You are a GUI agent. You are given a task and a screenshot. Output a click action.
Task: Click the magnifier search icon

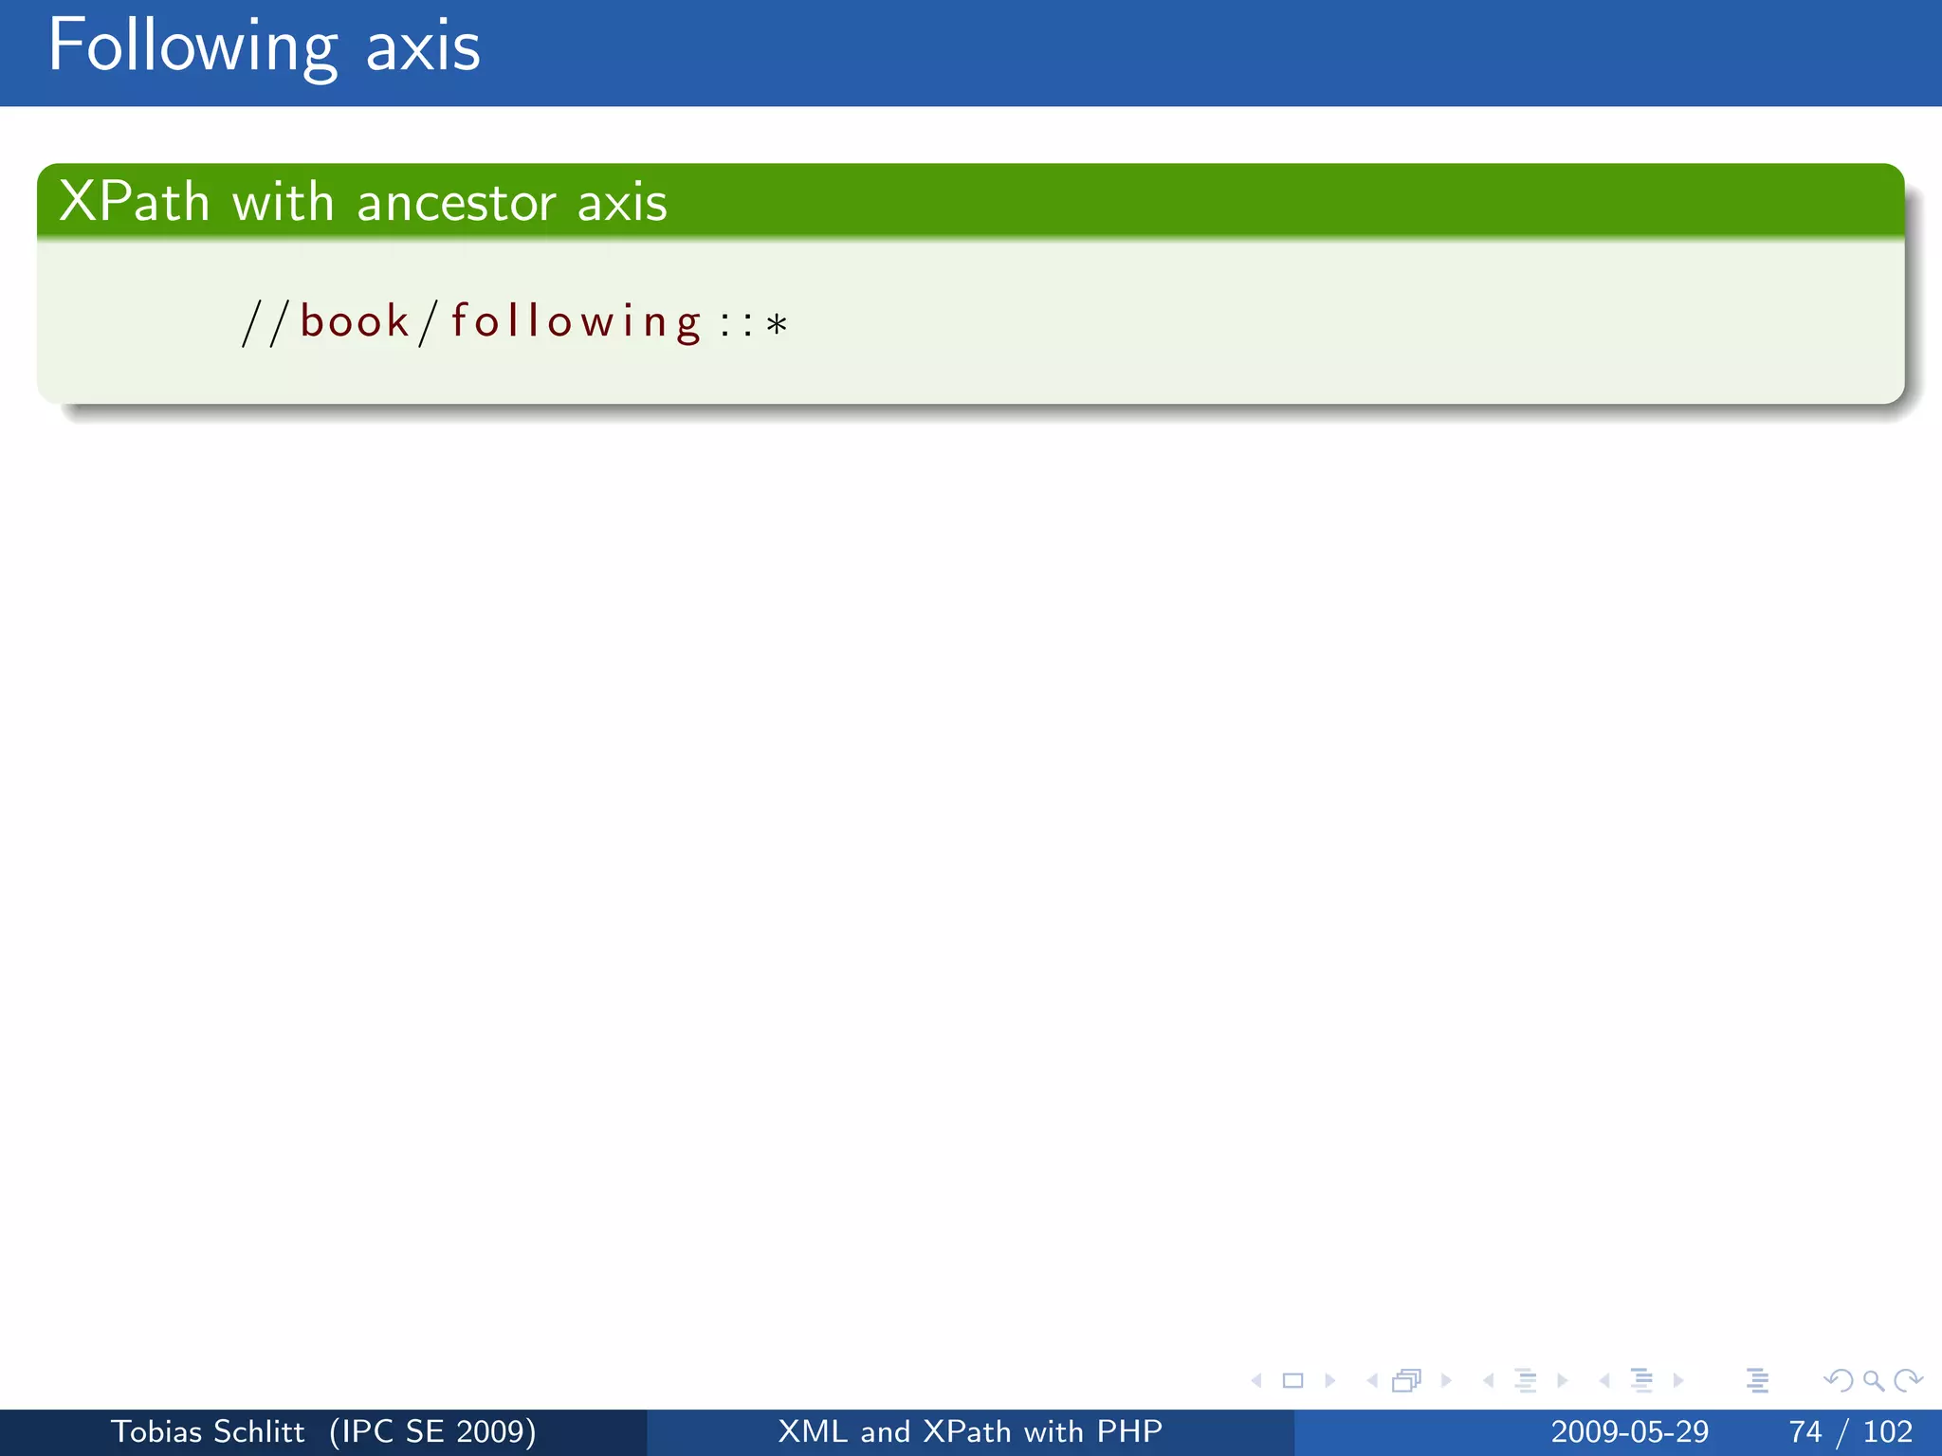click(1873, 1381)
